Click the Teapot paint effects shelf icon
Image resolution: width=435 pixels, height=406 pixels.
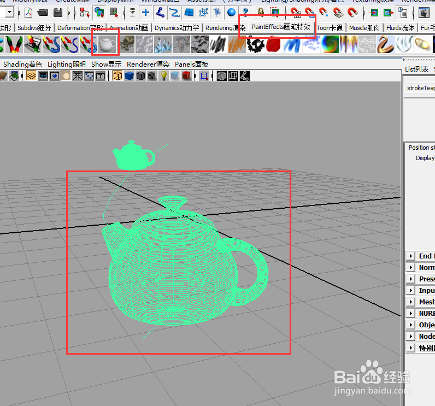107,44
